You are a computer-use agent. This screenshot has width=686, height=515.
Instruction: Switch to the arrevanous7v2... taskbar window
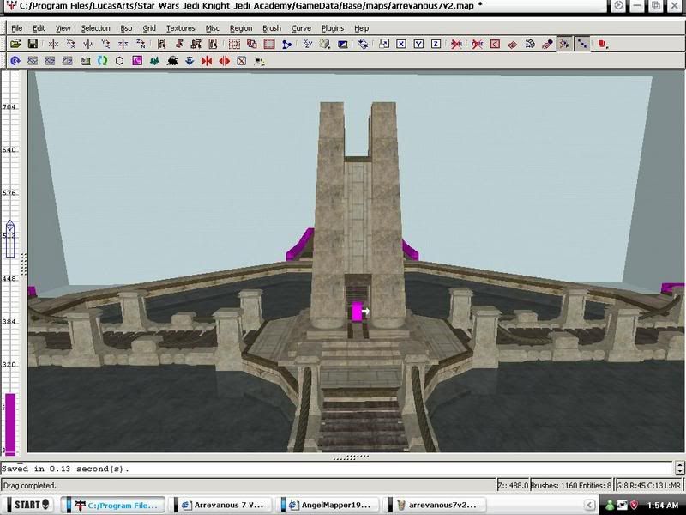pos(437,505)
